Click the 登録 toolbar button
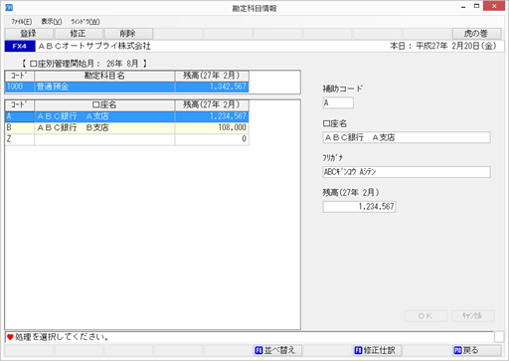Screen dimensions: 509x361 [29, 34]
